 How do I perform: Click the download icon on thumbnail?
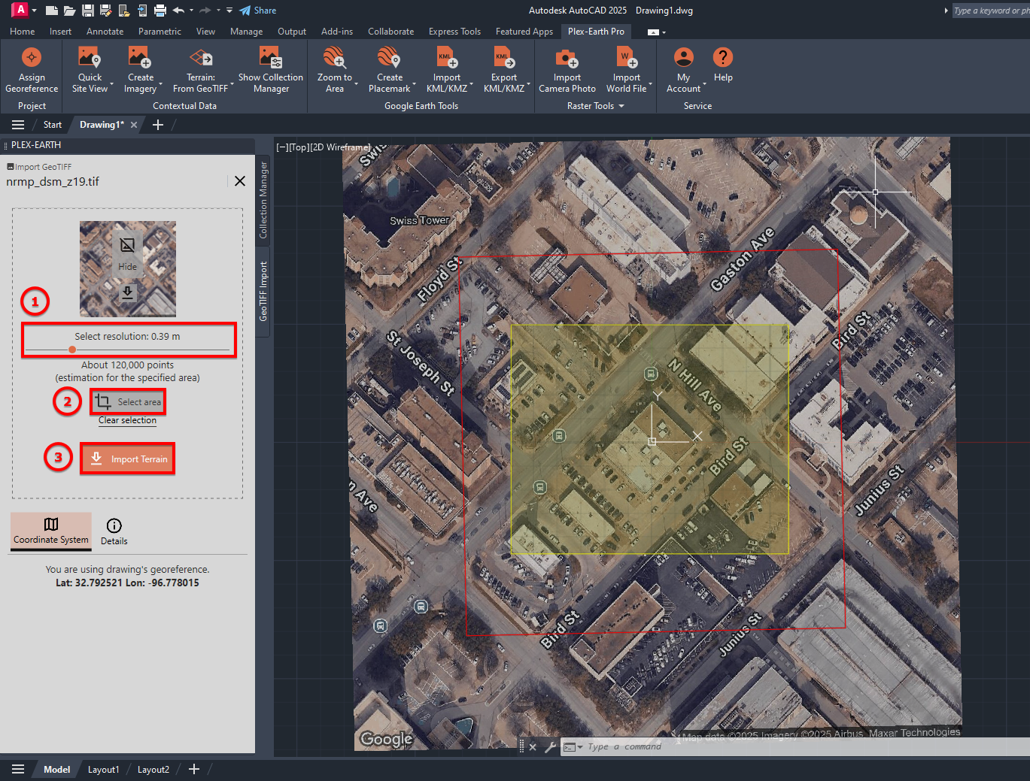point(128,292)
